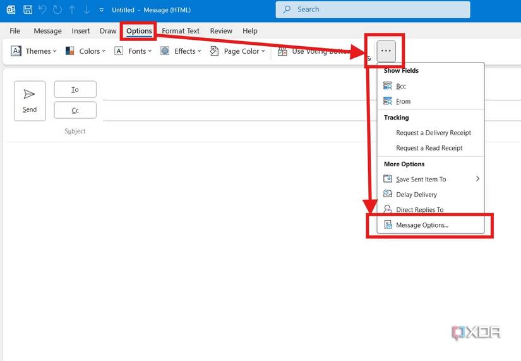
Task: Click the Redo arrow icon
Action: click(57, 9)
